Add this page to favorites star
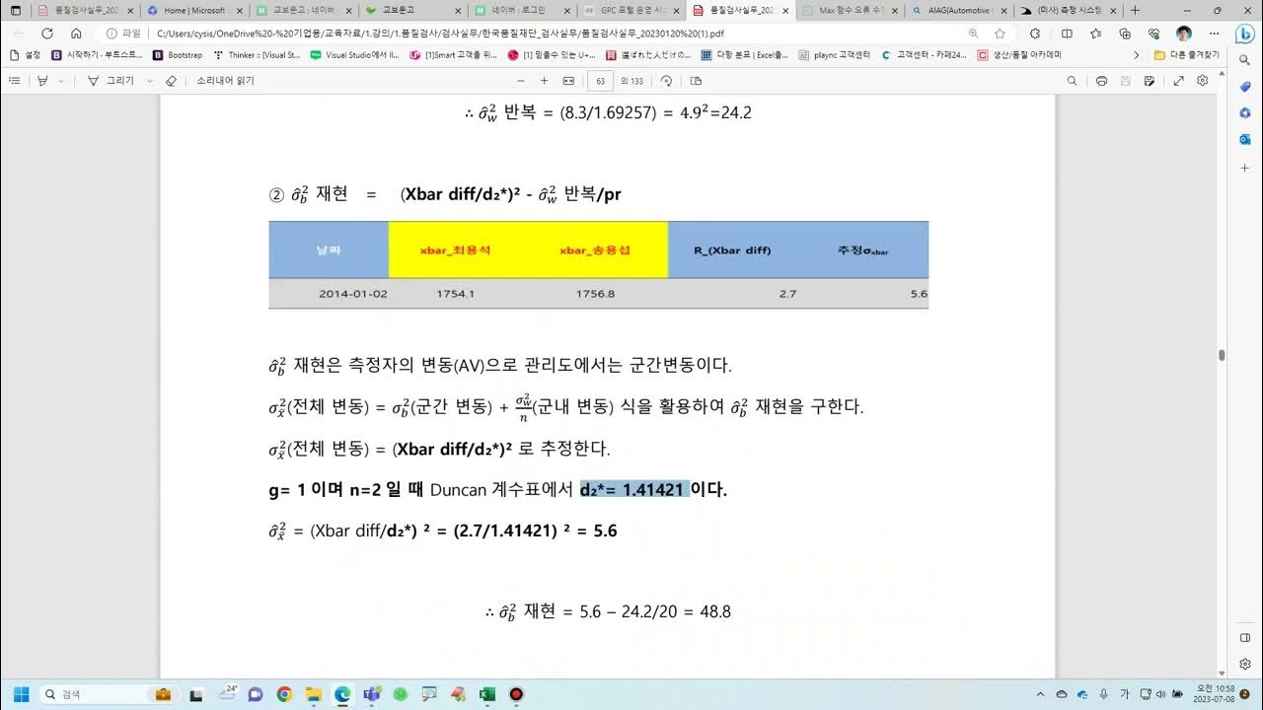The height and width of the screenshot is (710, 1263). 1001,33
